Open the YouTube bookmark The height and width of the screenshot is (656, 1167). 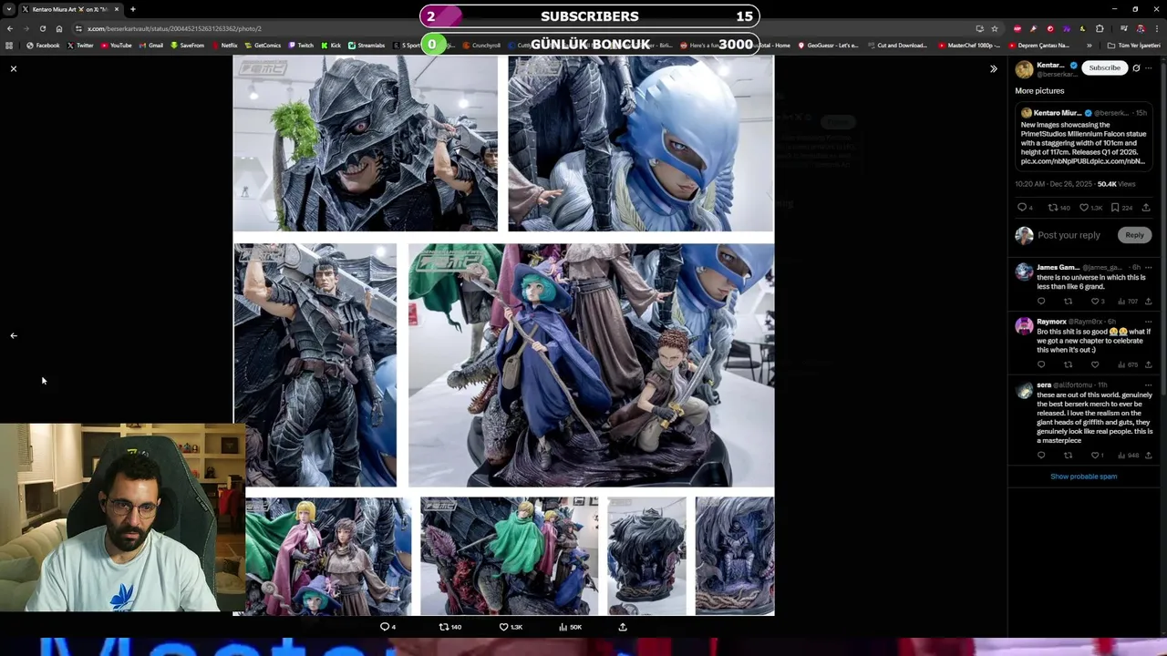tap(116, 46)
